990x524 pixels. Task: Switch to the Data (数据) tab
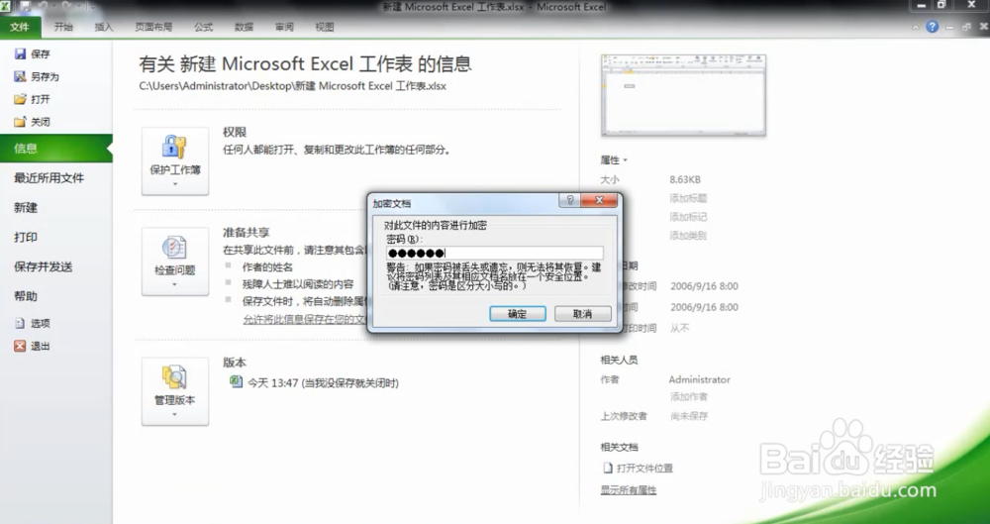[x=244, y=27]
